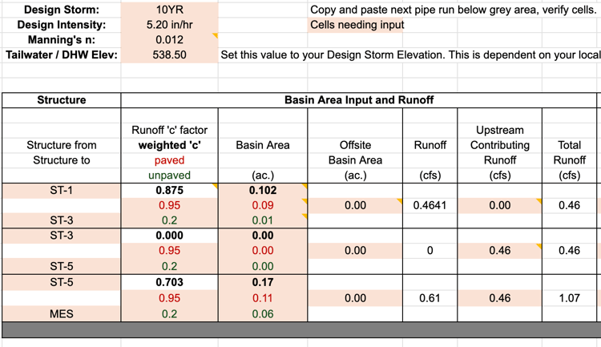The width and height of the screenshot is (601, 347).
Task: Click the MES structure cell
Action: (62, 314)
